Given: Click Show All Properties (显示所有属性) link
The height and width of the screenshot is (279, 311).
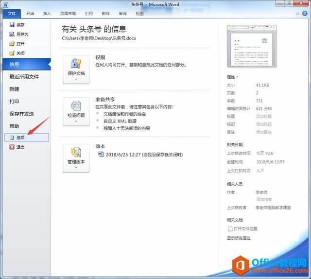Looking at the screenshot, I should click(x=239, y=238).
